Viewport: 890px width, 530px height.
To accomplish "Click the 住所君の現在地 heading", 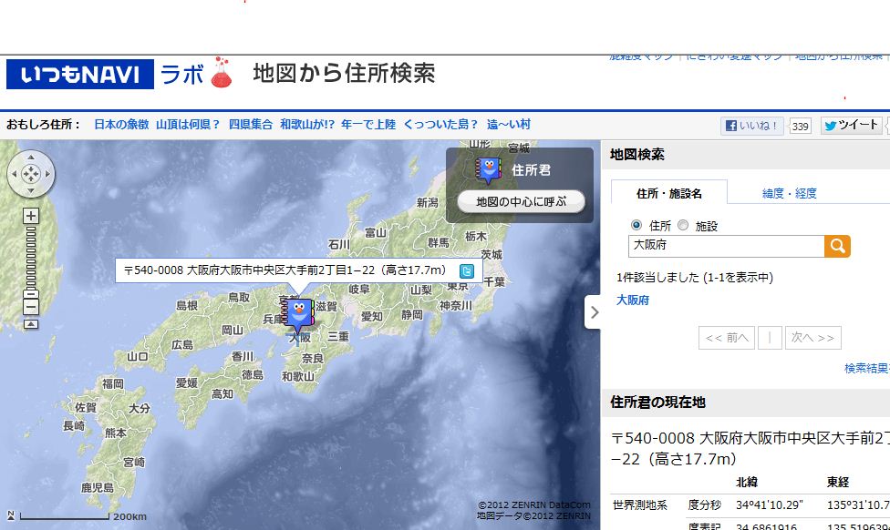I will [657, 402].
